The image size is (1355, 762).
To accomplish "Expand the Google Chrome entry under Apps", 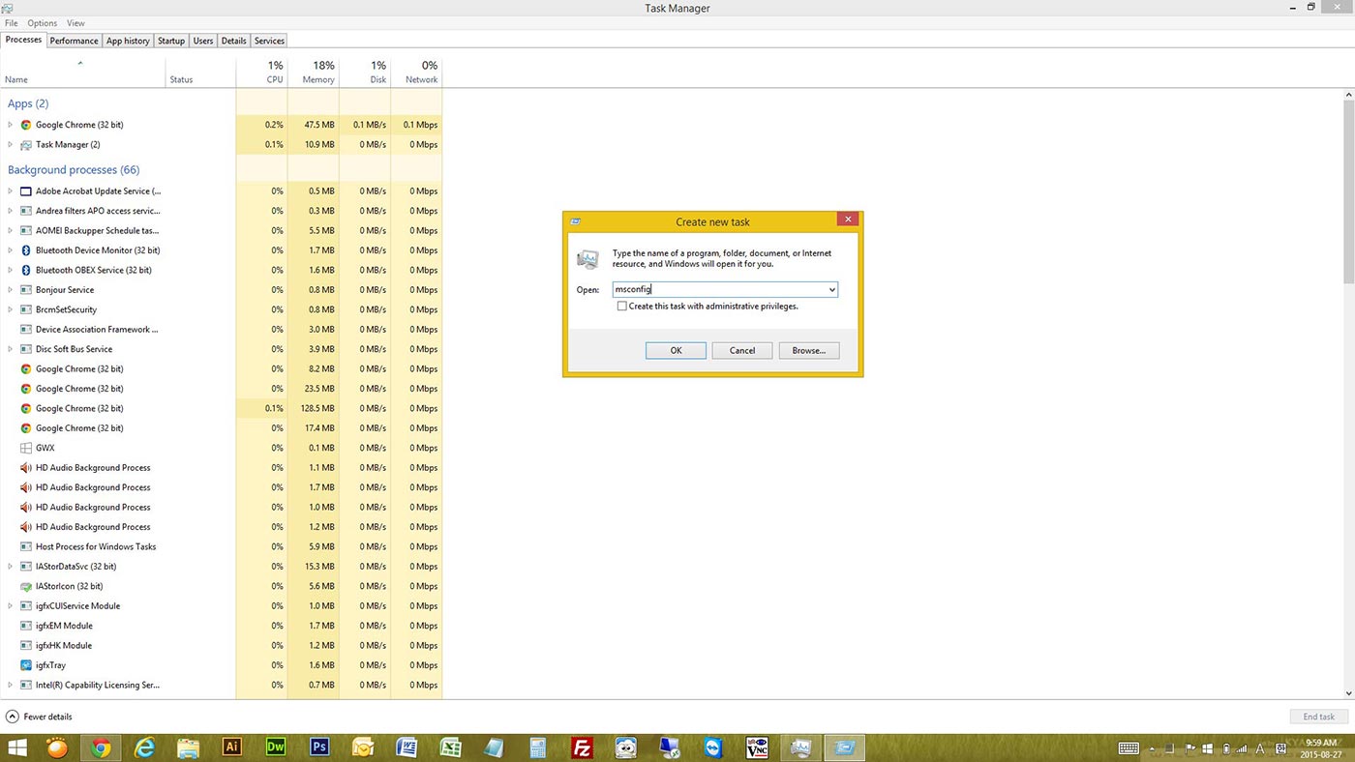I will click(11, 125).
